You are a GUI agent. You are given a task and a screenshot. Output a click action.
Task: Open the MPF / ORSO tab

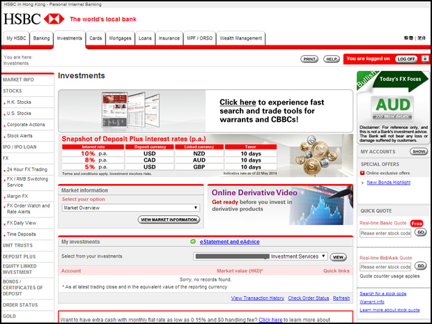pyautogui.click(x=200, y=38)
